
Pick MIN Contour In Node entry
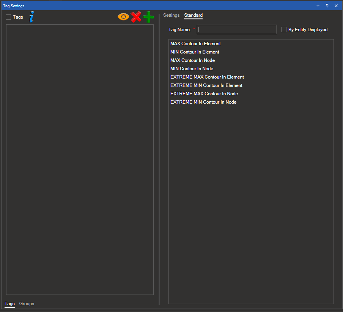tap(192, 69)
